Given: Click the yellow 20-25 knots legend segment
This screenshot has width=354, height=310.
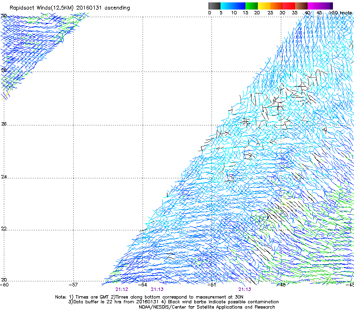Looking at the screenshot, I should click(264, 6).
